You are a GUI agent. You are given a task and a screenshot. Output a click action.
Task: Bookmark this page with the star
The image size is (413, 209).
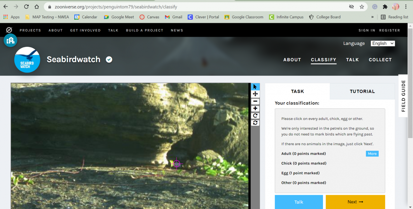click(362, 7)
